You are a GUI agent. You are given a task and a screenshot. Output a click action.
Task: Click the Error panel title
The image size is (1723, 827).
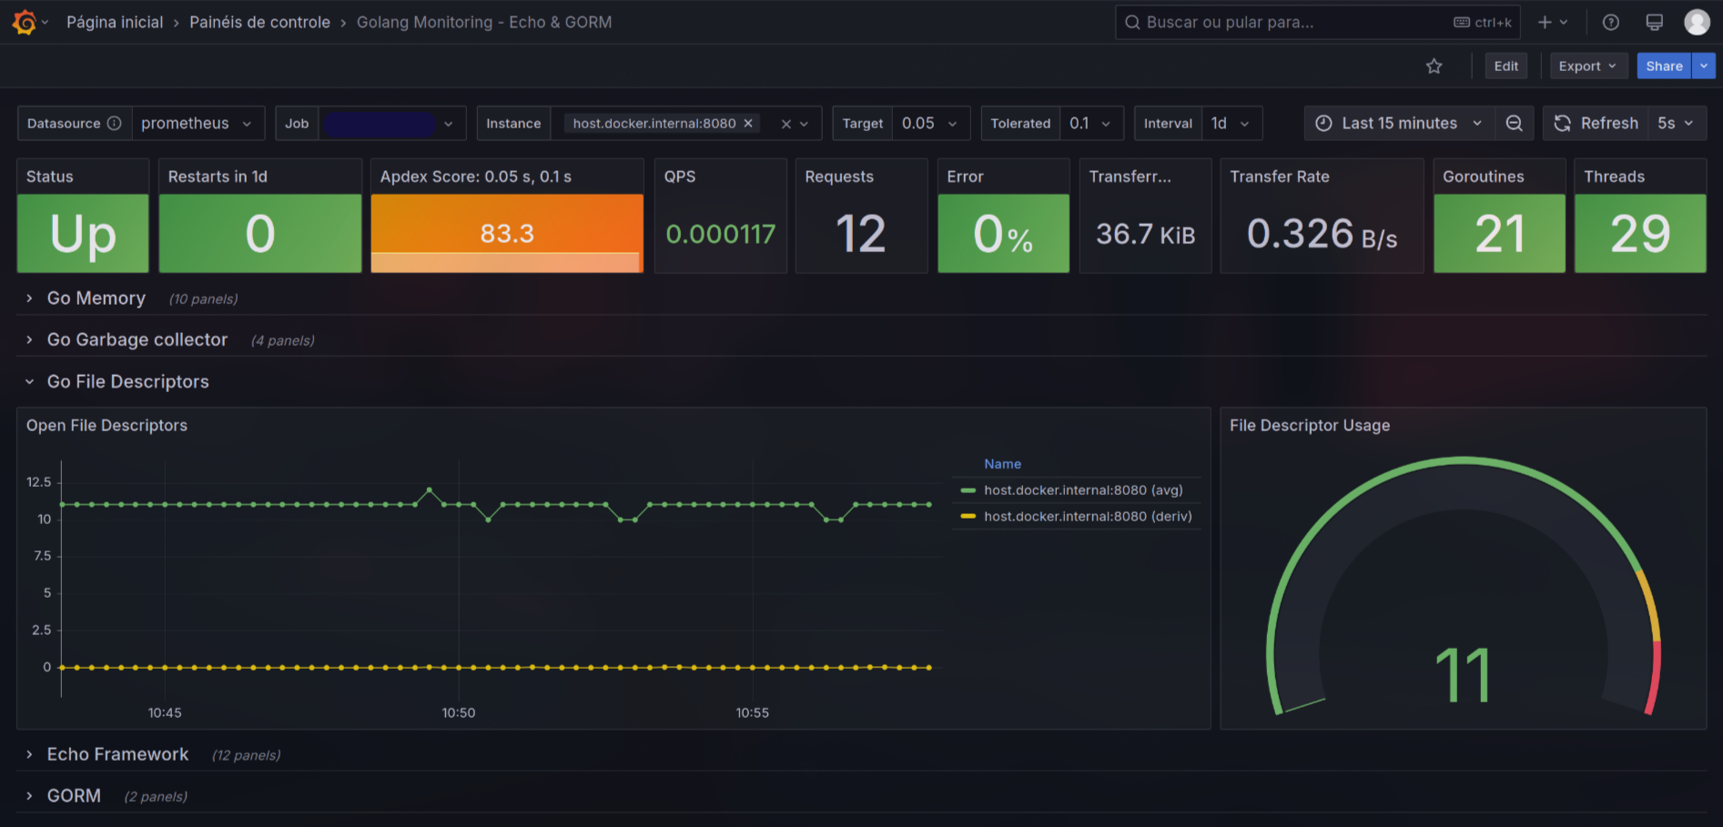[966, 176]
